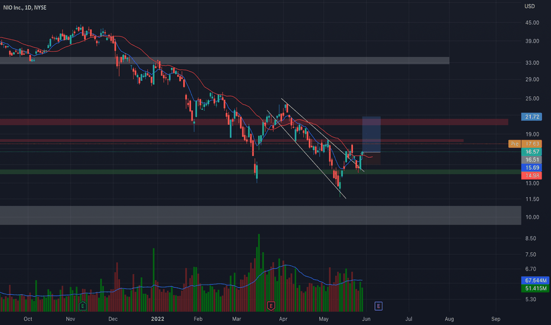Select the 16.57 green price tag

point(531,152)
